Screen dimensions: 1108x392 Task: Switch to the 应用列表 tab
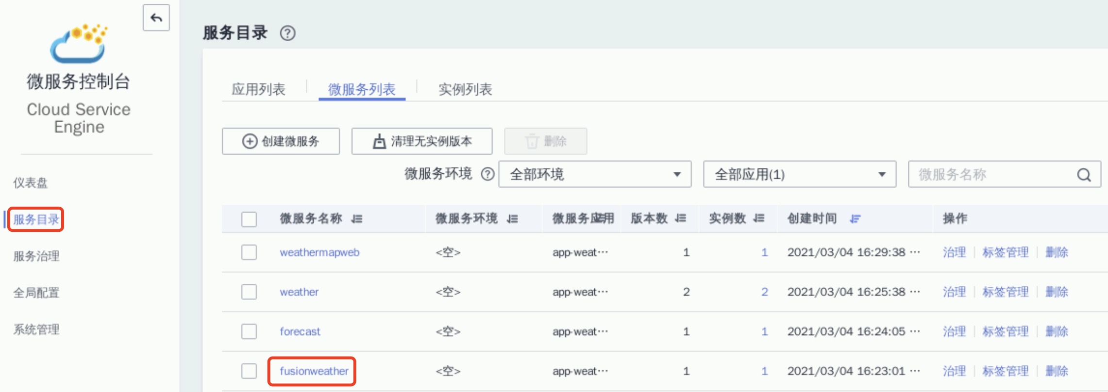[x=258, y=89]
